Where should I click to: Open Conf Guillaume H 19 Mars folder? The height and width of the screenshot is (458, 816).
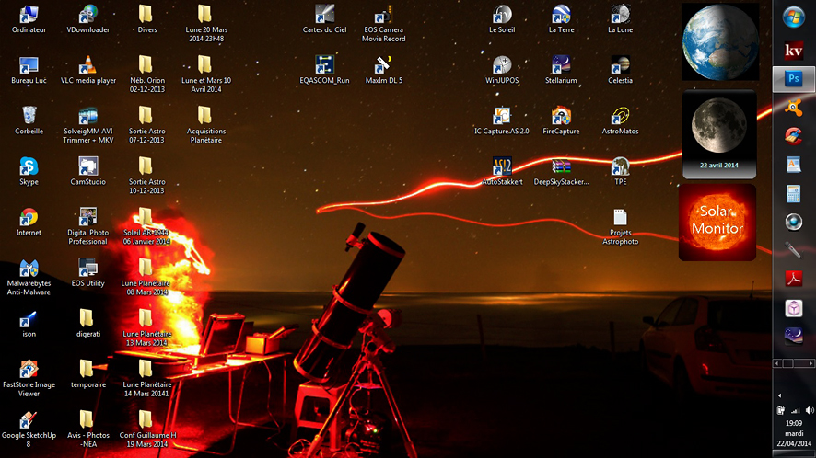(146, 429)
